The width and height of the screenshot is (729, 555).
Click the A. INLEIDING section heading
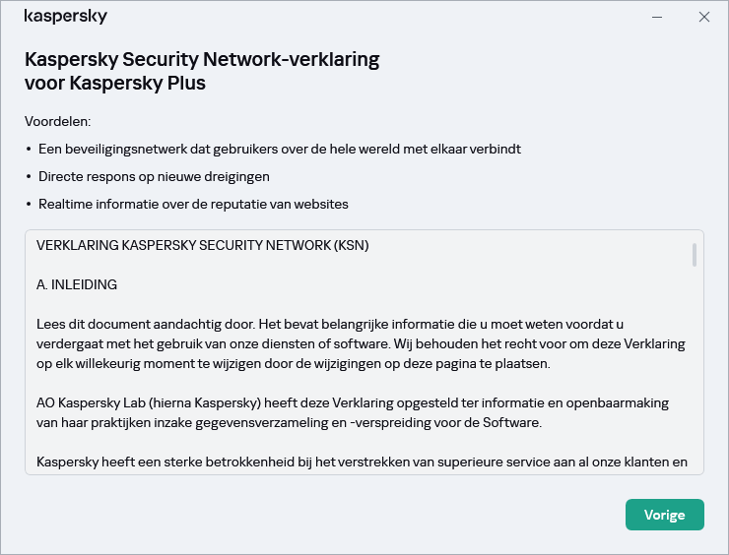[x=77, y=284]
